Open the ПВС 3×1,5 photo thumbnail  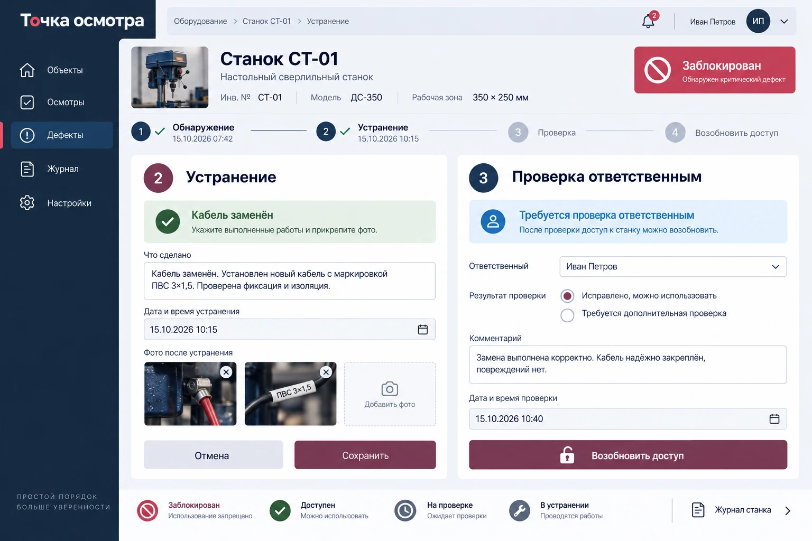click(290, 394)
